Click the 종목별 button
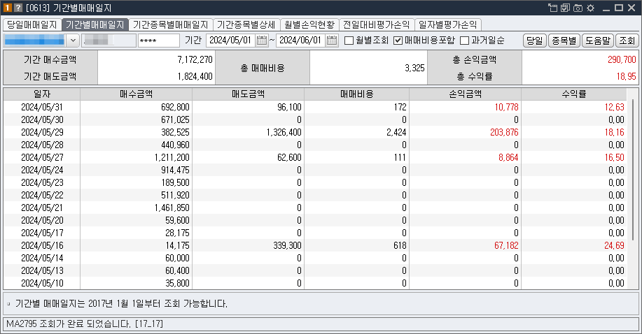 pyautogui.click(x=564, y=41)
